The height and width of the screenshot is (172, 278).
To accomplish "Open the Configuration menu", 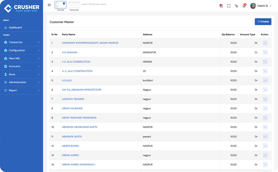I will [x=22, y=50].
